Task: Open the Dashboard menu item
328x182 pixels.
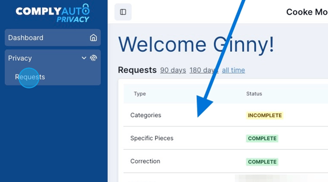Action: [x=53, y=38]
